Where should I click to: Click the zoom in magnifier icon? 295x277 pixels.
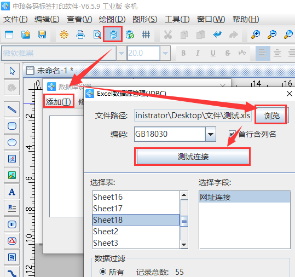pos(256,34)
